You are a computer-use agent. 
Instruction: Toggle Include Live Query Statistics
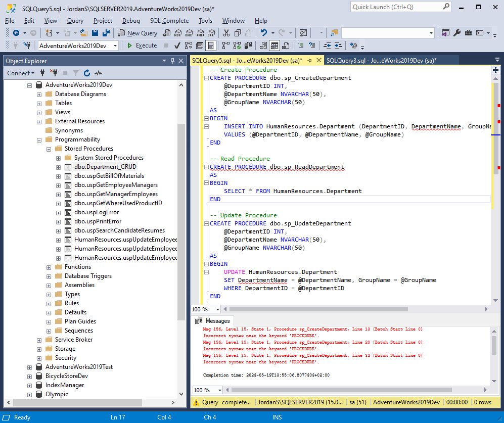coord(237,45)
